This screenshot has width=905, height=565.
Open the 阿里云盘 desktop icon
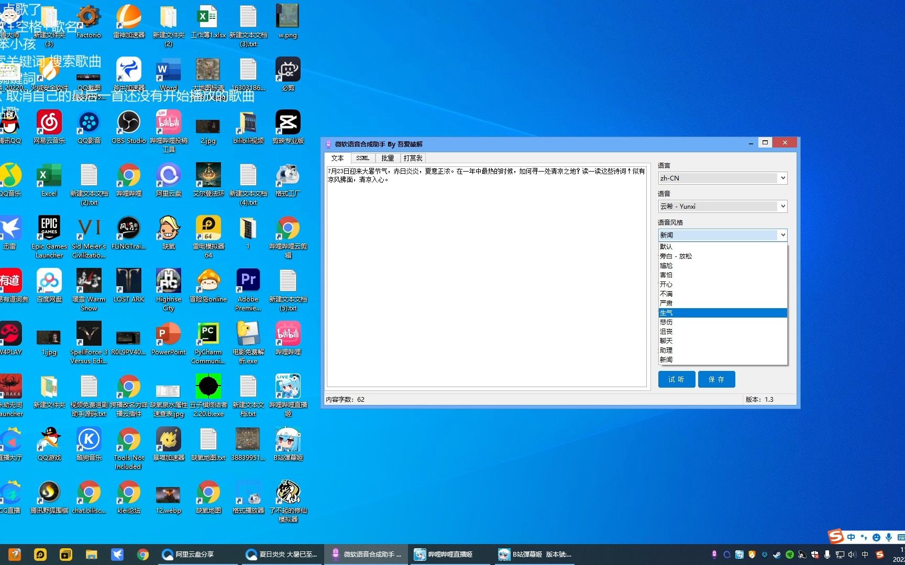(169, 180)
